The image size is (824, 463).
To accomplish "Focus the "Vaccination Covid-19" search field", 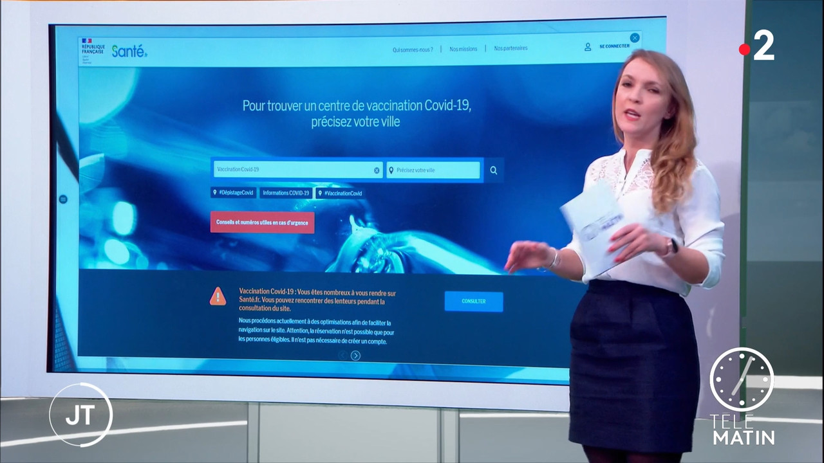I will click(x=298, y=170).
